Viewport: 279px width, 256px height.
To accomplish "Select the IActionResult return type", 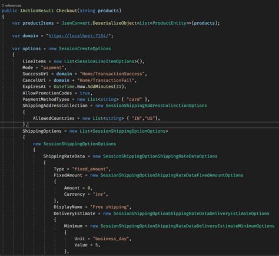I will click(37, 11).
